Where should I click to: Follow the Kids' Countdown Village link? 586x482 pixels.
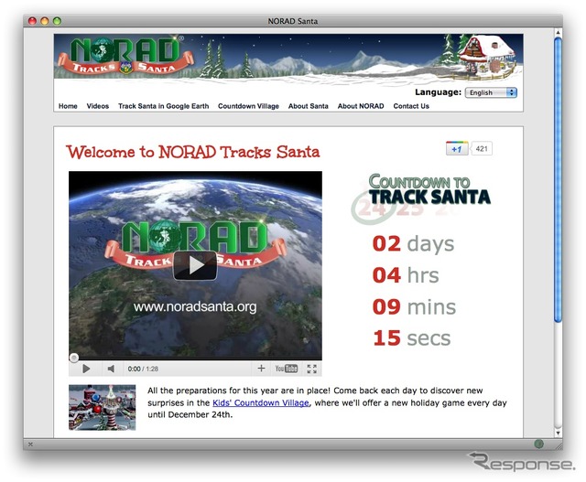pyautogui.click(x=260, y=402)
